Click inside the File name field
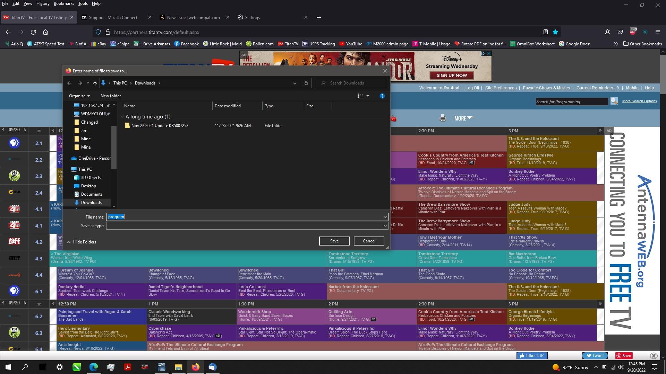The width and height of the screenshot is (666, 374). point(243,217)
